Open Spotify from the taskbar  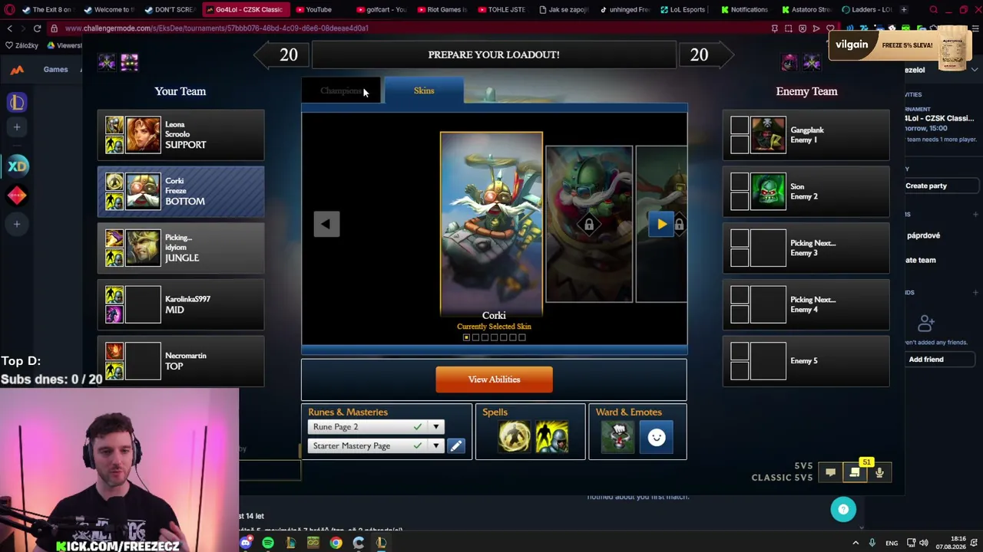268,543
